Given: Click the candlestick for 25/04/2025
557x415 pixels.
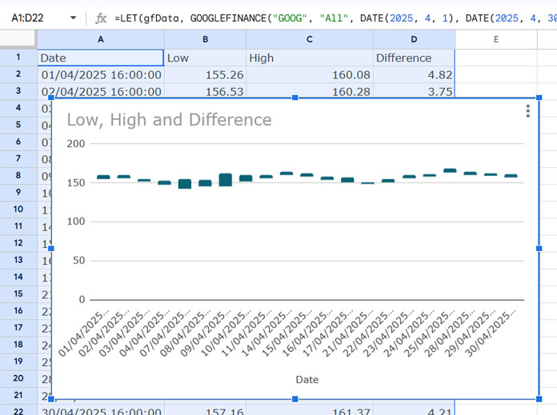Looking at the screenshot, I should (x=450, y=170).
